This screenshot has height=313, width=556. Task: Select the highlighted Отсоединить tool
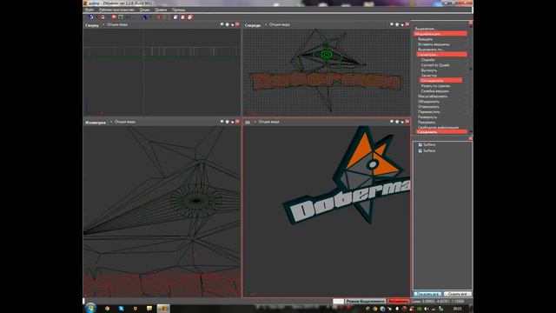coord(440,81)
